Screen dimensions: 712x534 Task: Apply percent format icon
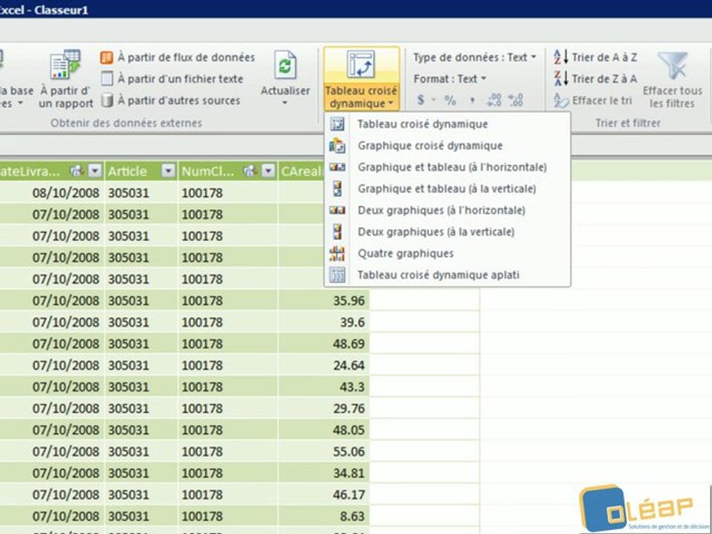click(450, 100)
